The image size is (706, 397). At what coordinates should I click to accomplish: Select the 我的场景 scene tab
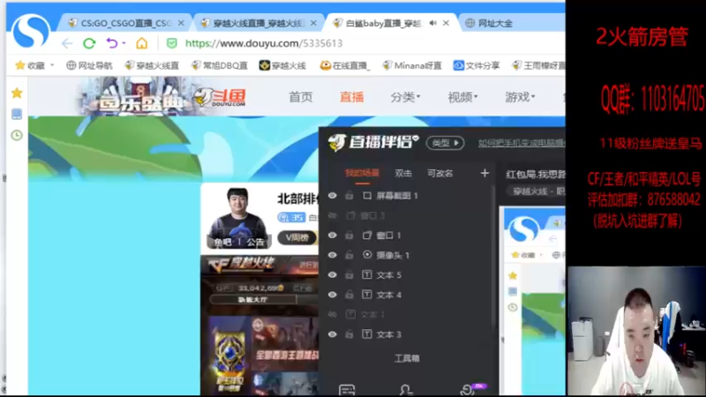tap(362, 173)
